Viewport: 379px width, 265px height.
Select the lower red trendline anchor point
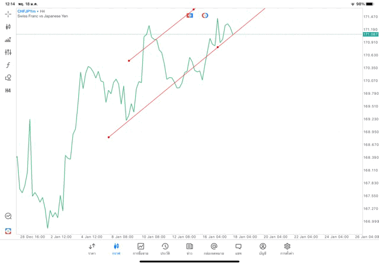point(109,138)
